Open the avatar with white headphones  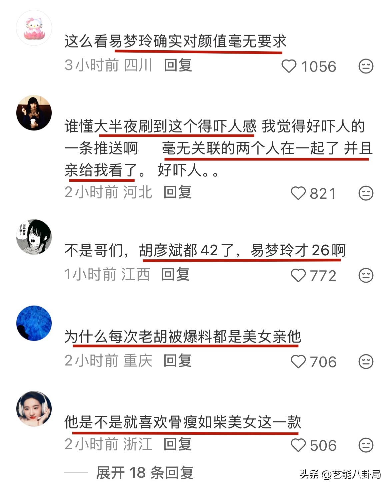tap(34, 408)
